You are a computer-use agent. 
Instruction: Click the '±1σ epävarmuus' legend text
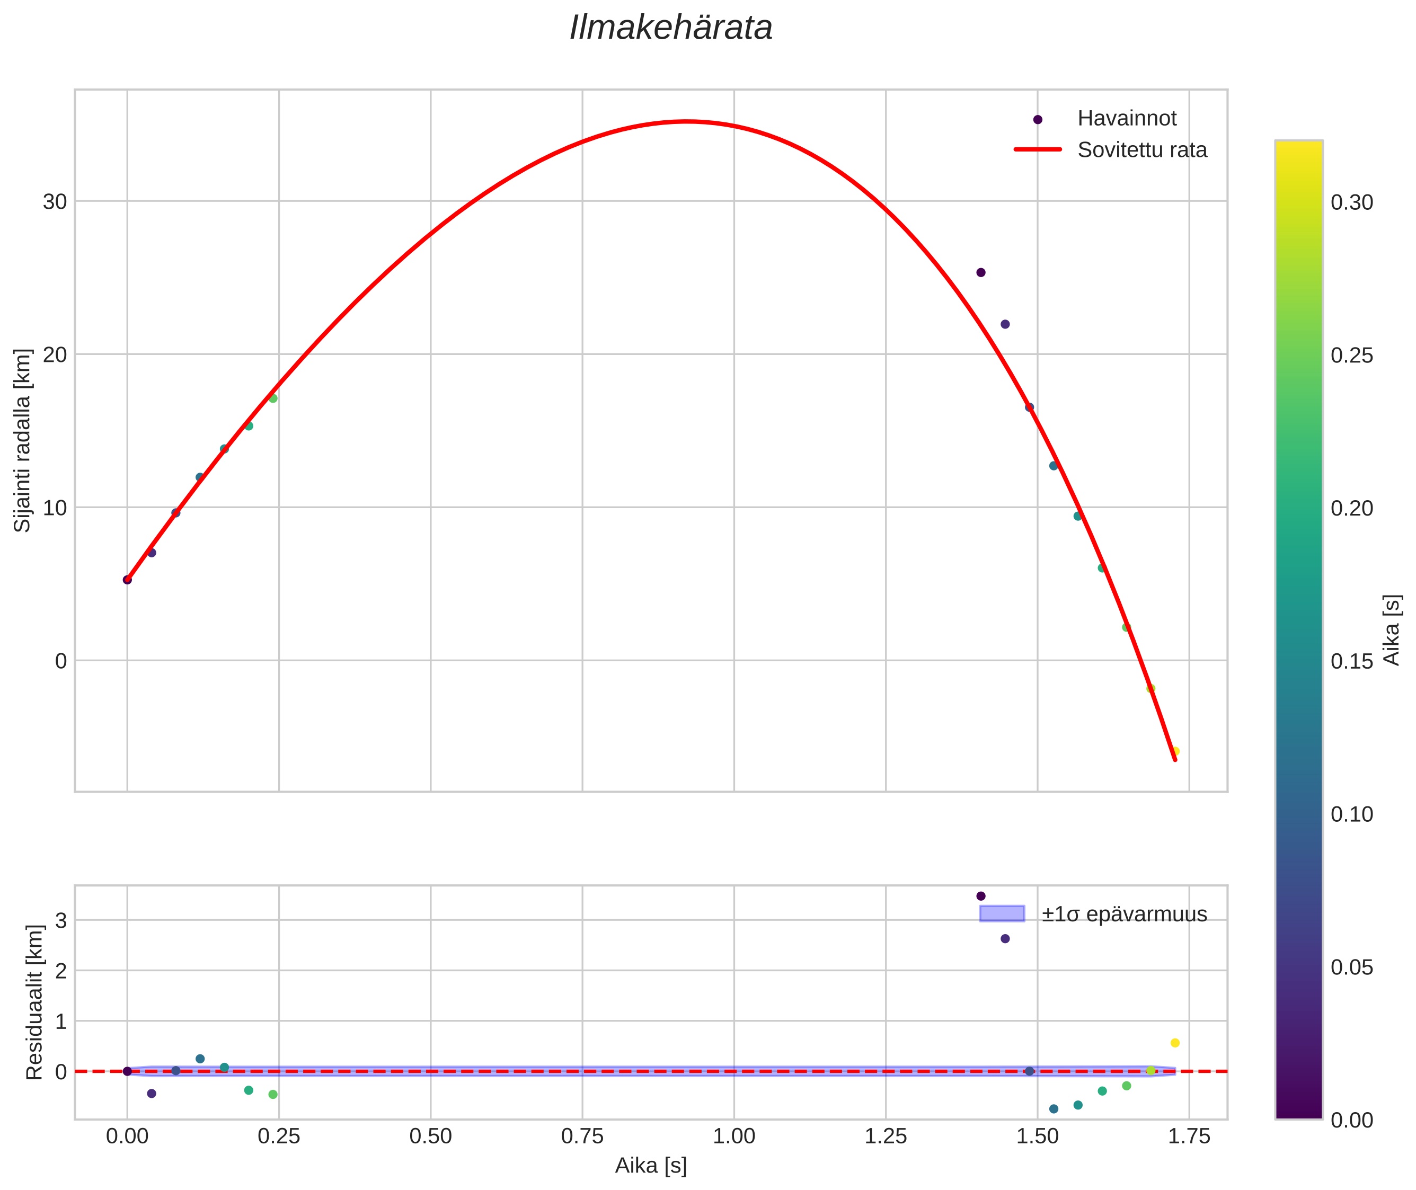(1124, 915)
